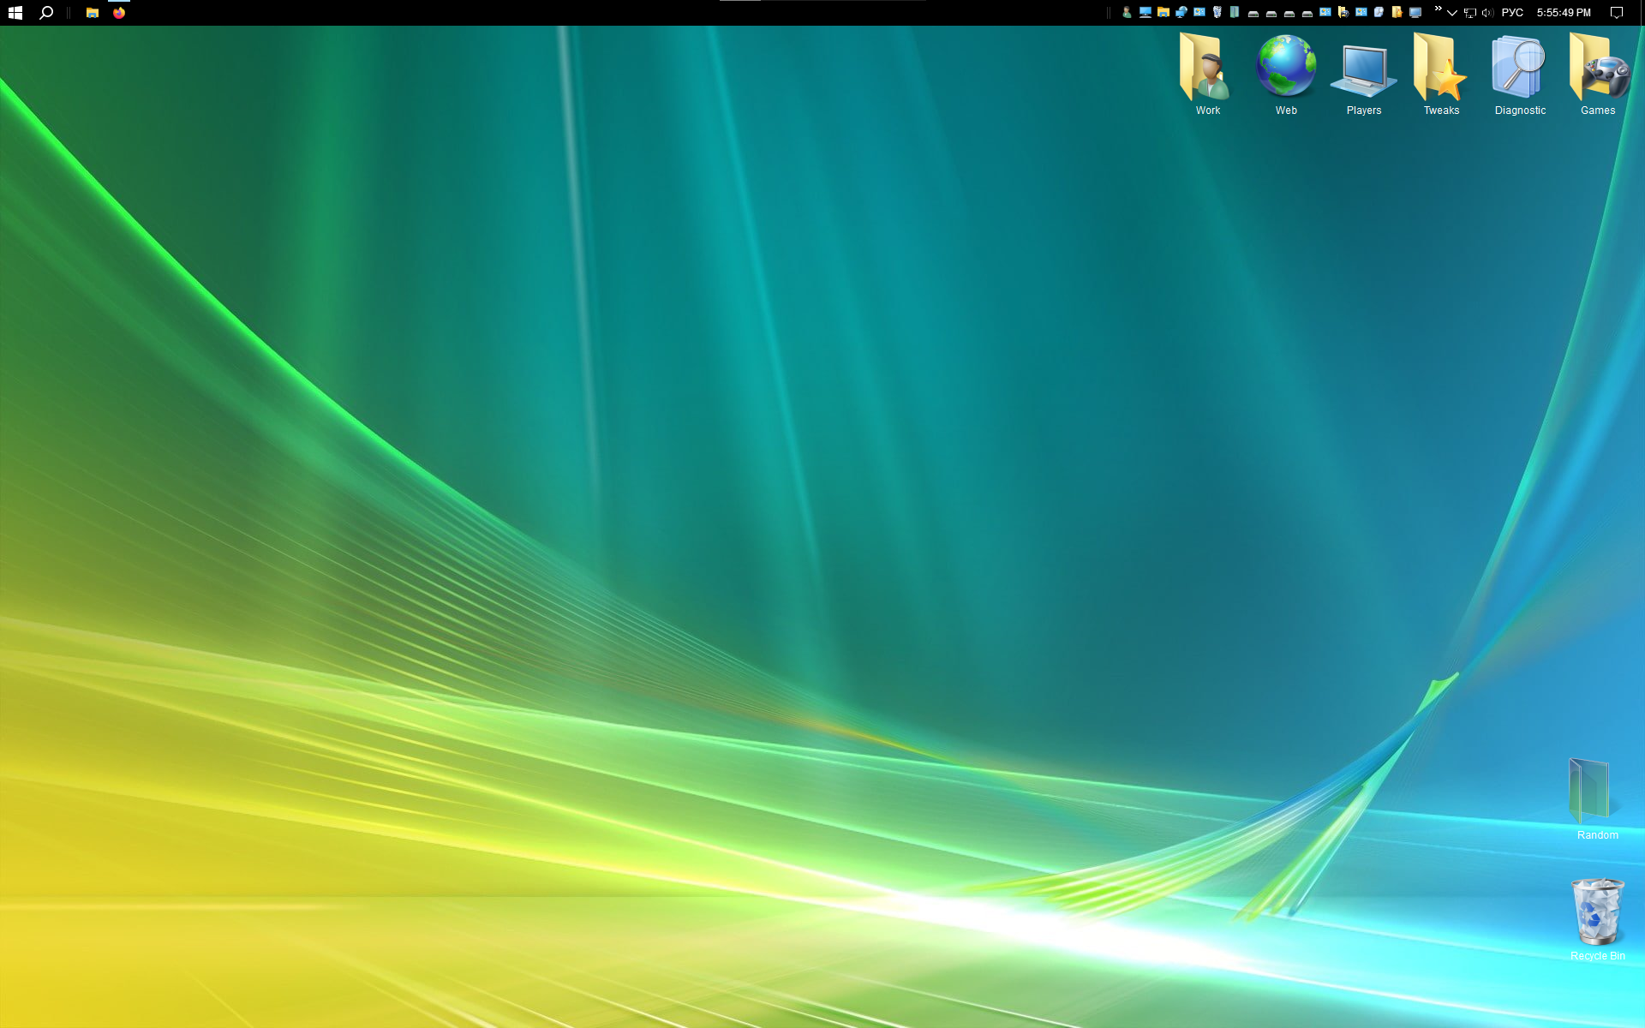Open the Web globe shortcut
Image resolution: width=1645 pixels, height=1028 pixels.
click(x=1285, y=70)
